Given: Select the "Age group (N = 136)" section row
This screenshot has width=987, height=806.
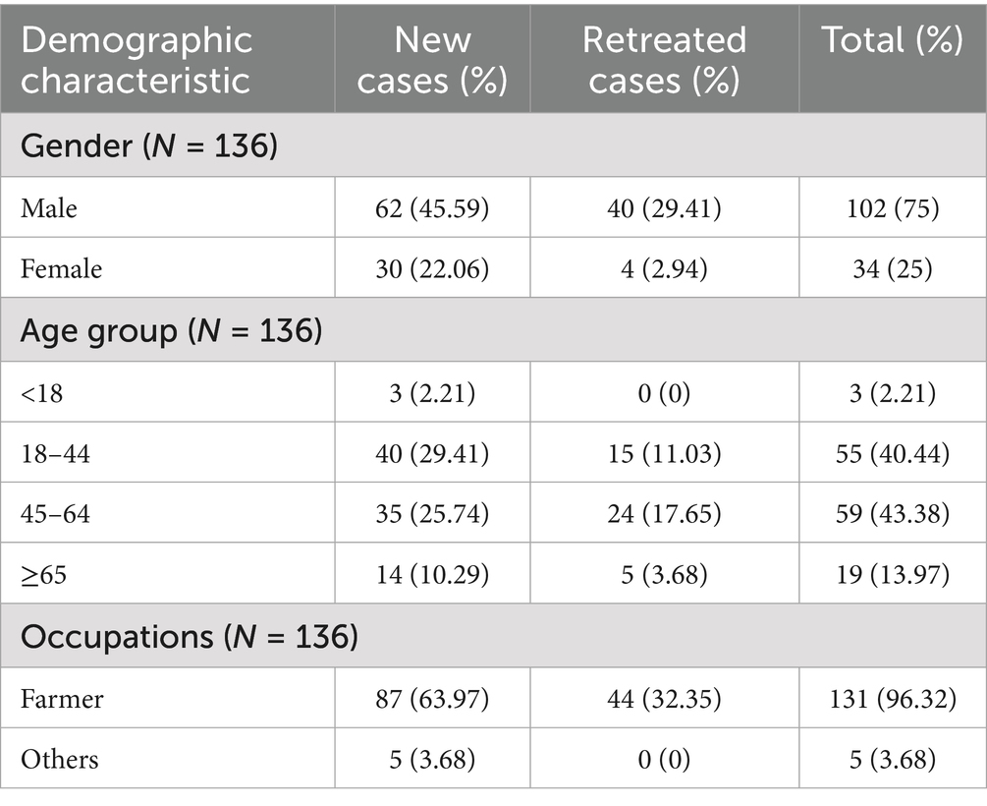Looking at the screenshot, I should 171,330.
